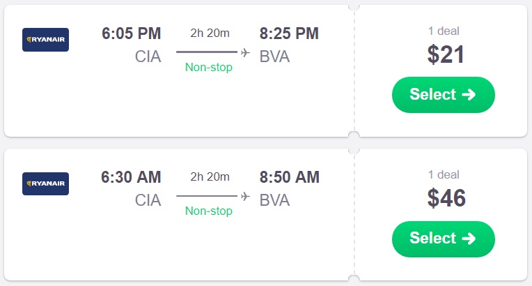The width and height of the screenshot is (532, 286).
Task: Click the $21 price
Action: tap(446, 56)
